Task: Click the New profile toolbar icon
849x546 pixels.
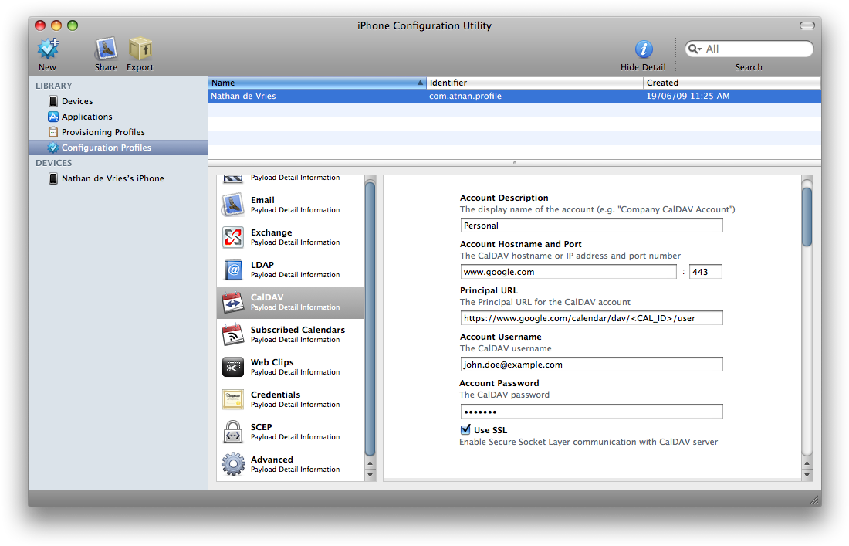Action: coord(48,49)
